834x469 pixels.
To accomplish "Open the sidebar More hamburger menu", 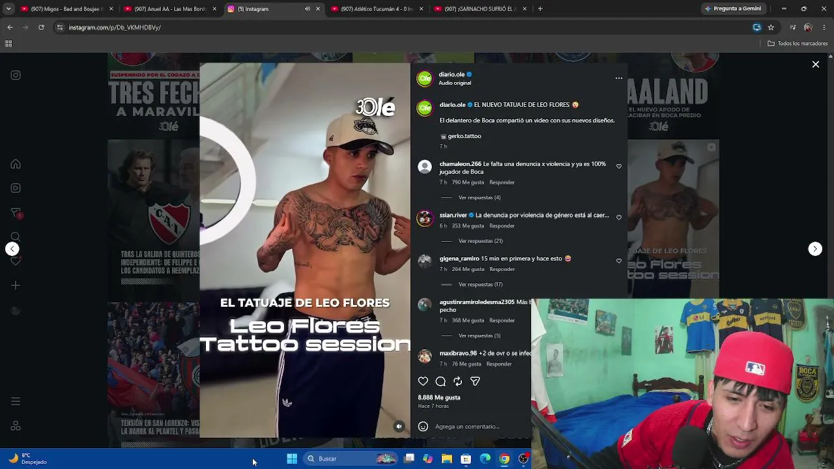I will (16, 401).
